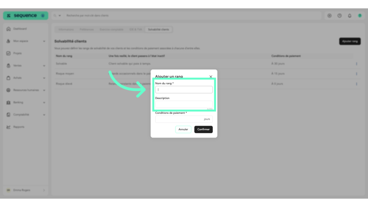The height and width of the screenshot is (207, 368).
Task: Click the Dashboard home icon
Action: point(9,29)
